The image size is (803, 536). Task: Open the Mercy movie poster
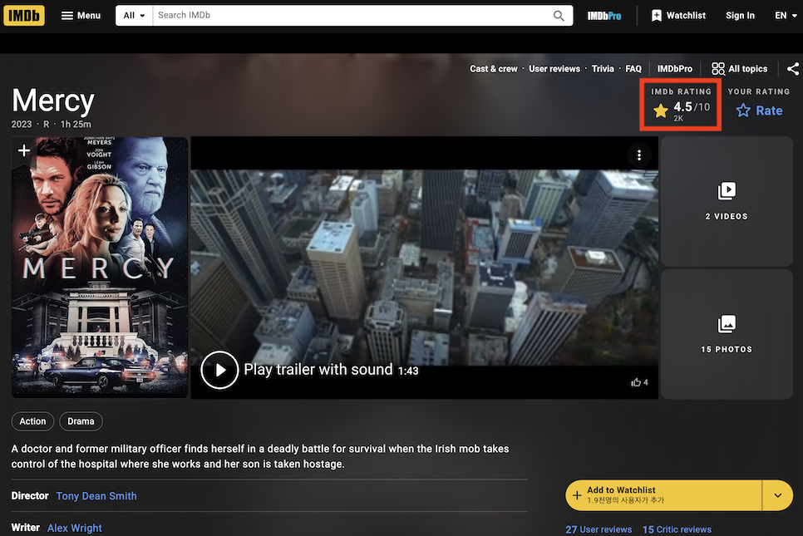100,268
